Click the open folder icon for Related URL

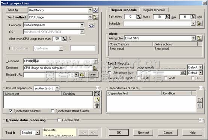(x=82, y=75)
